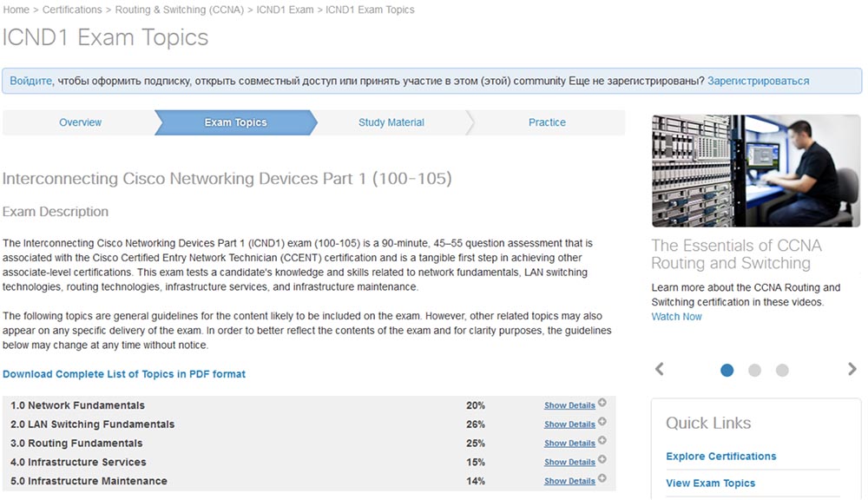Viewport: 868px width, 500px height.
Task: Switch to the Overview tab
Action: pos(80,122)
